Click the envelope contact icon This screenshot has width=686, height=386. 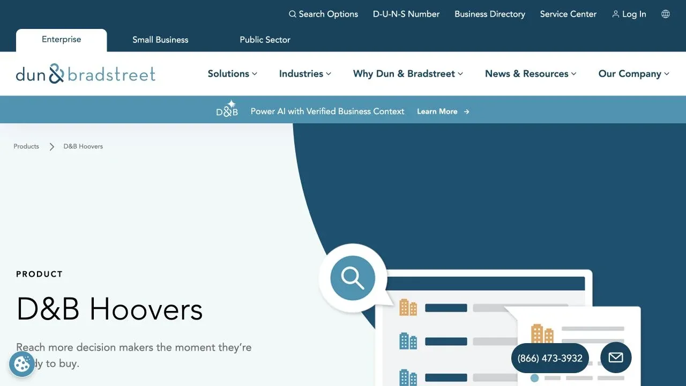[x=616, y=358]
